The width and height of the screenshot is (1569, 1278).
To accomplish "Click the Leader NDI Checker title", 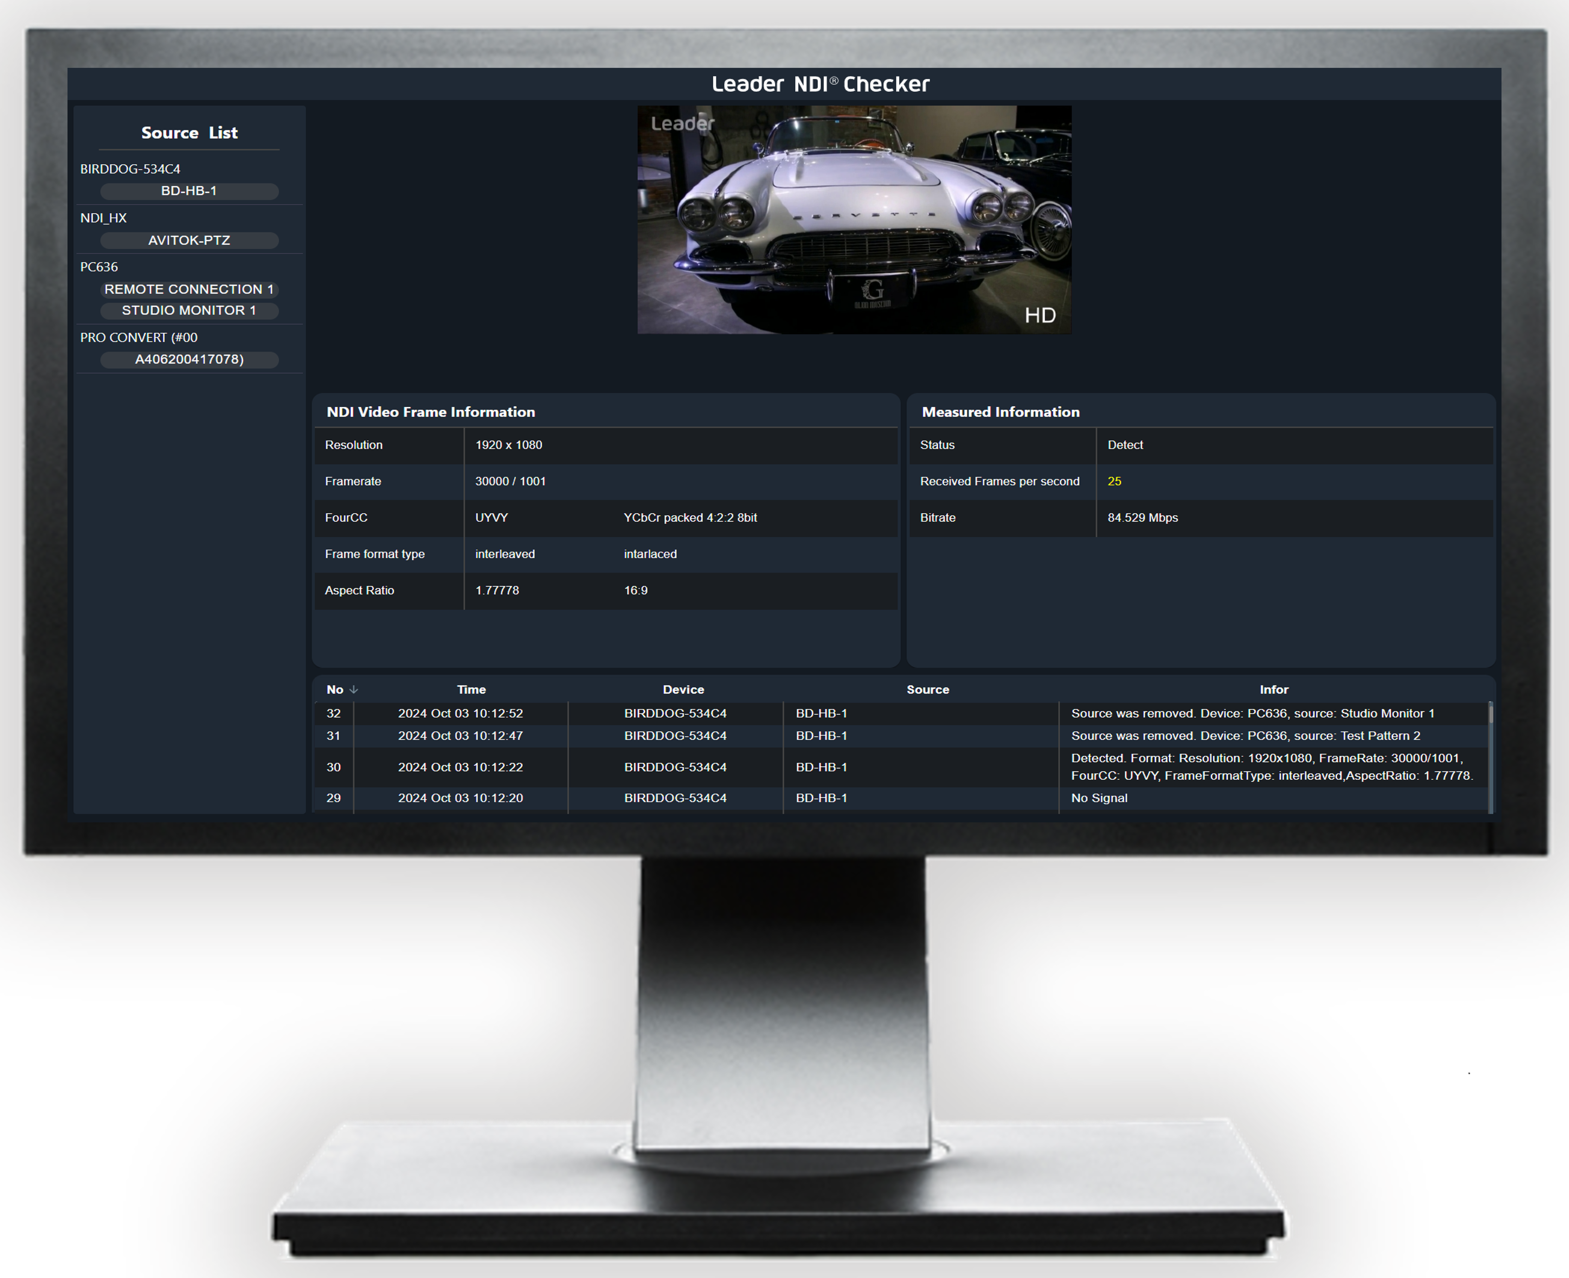I will [821, 85].
